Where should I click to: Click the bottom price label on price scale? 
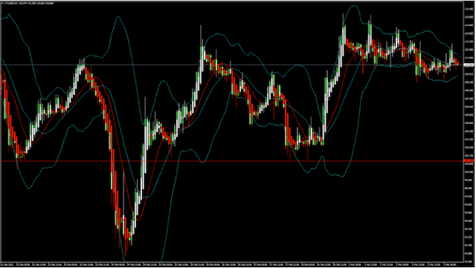click(469, 261)
